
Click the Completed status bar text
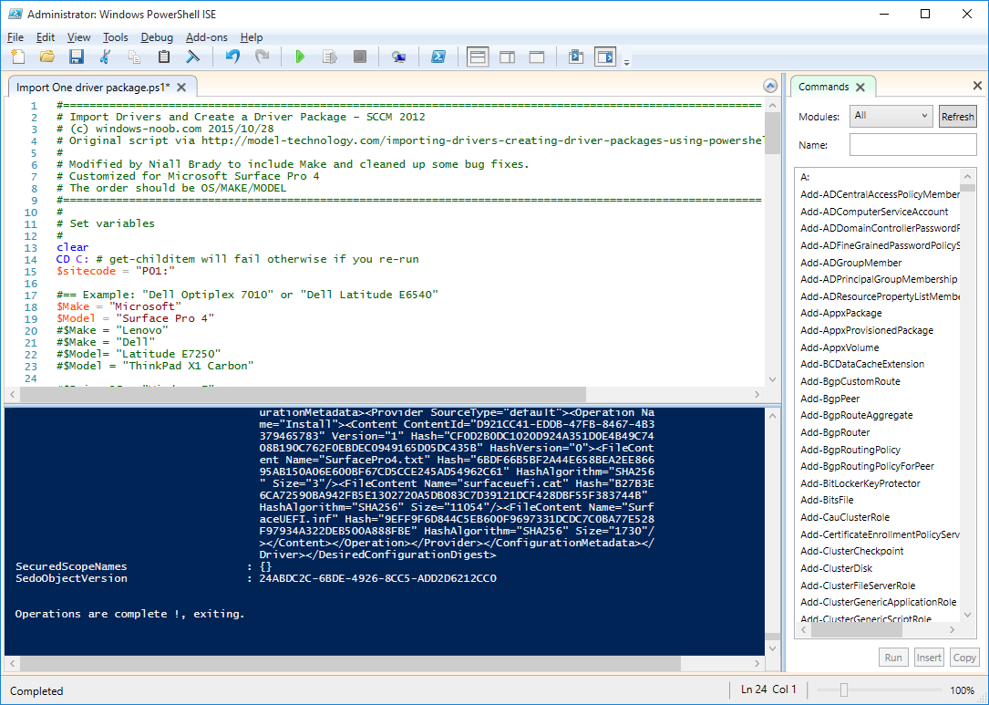[x=36, y=691]
